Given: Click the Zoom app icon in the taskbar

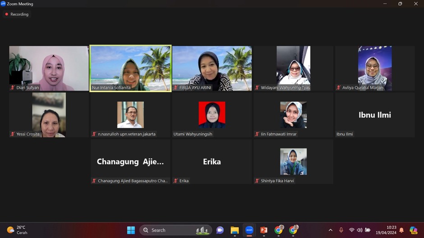Looking at the screenshot, I should (x=249, y=230).
